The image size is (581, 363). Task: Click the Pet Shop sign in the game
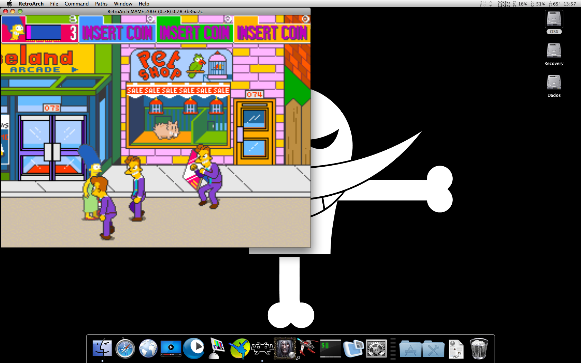[x=181, y=65]
